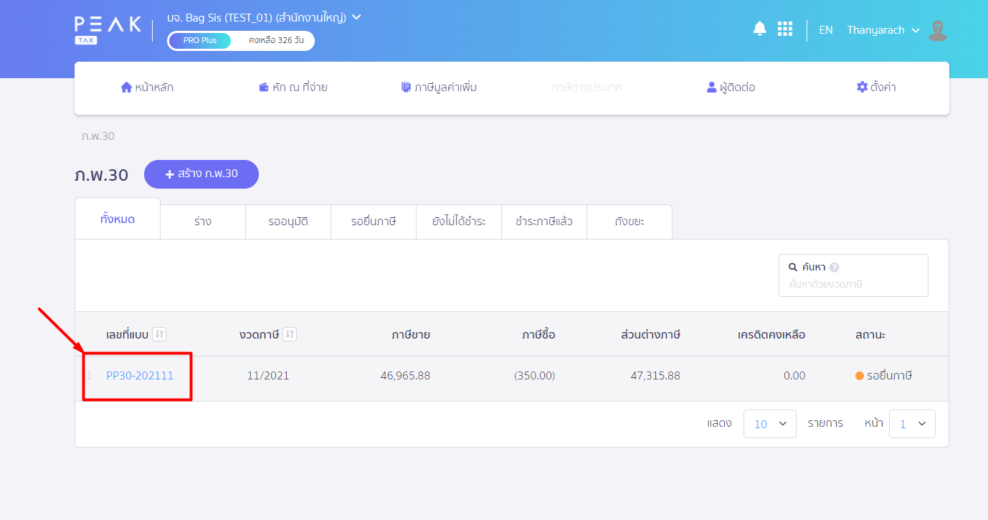Click purchase tax value (350.00)
This screenshot has width=988, height=520.
coord(535,375)
